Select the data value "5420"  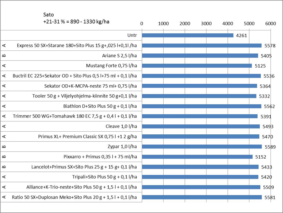(266, 177)
